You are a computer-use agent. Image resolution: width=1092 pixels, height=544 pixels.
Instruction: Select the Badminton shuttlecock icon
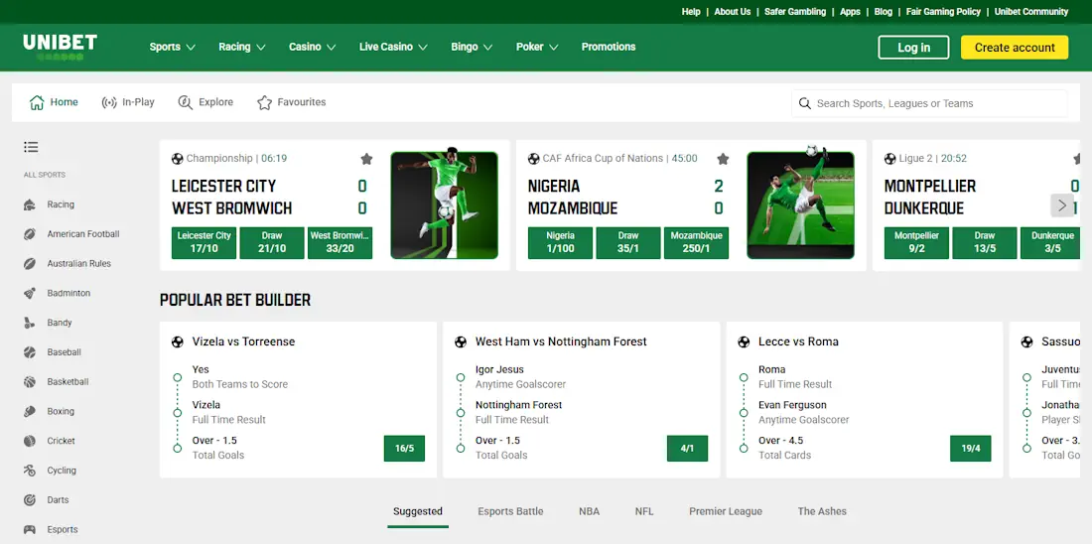click(29, 293)
